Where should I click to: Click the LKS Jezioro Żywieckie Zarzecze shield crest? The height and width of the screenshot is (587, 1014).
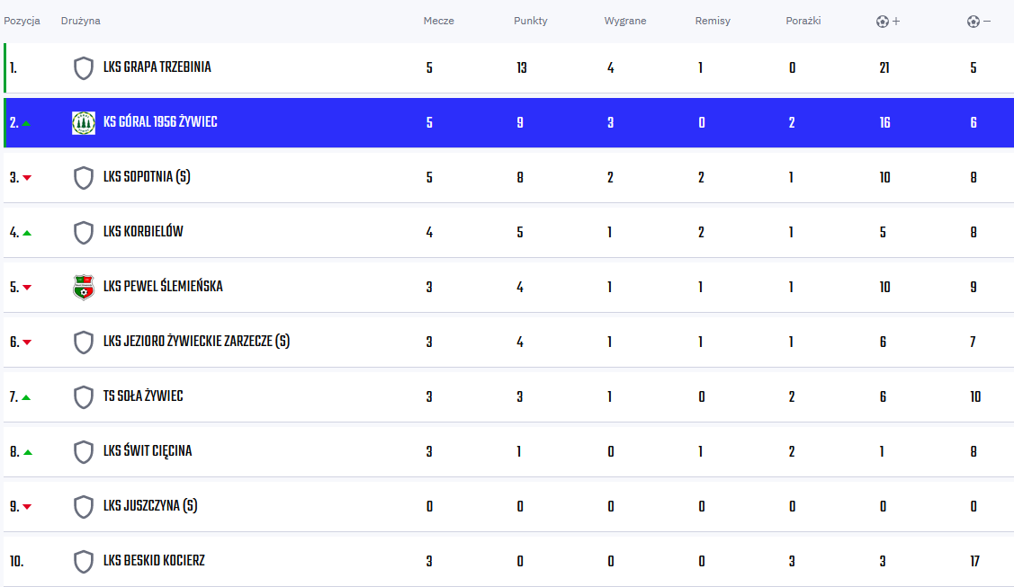[84, 342]
